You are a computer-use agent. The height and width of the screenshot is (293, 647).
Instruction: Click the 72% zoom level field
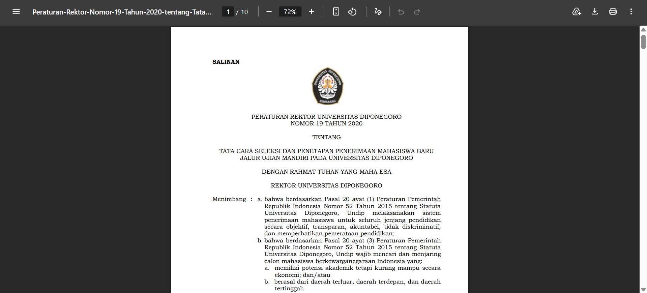[x=290, y=12]
